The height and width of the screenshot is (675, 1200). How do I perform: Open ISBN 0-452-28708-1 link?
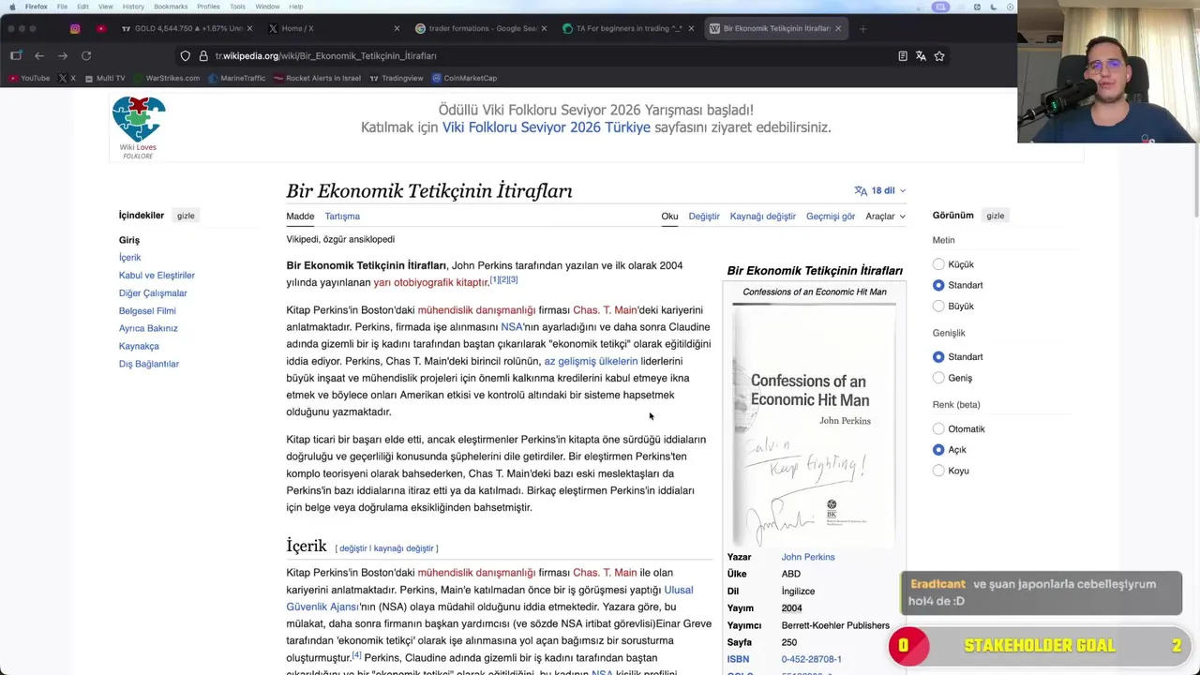(812, 659)
